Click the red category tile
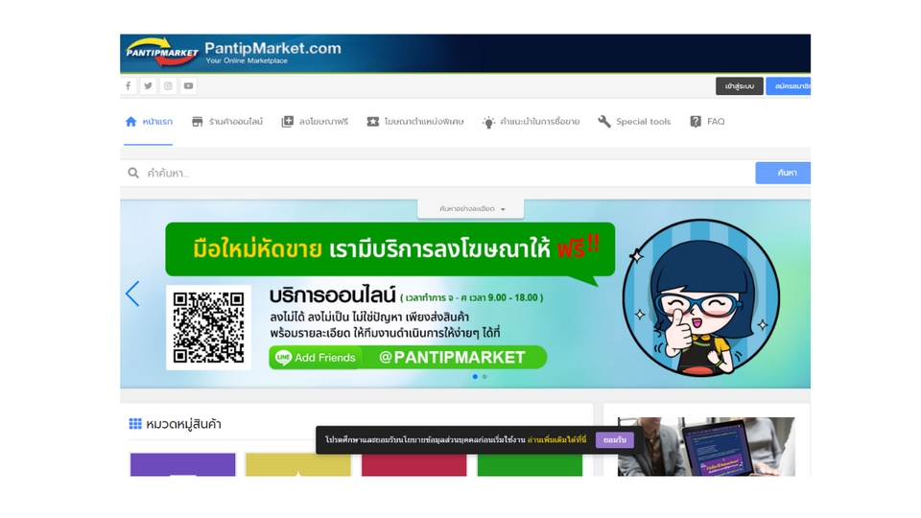Viewport: 921px width, 518px height. point(414,464)
